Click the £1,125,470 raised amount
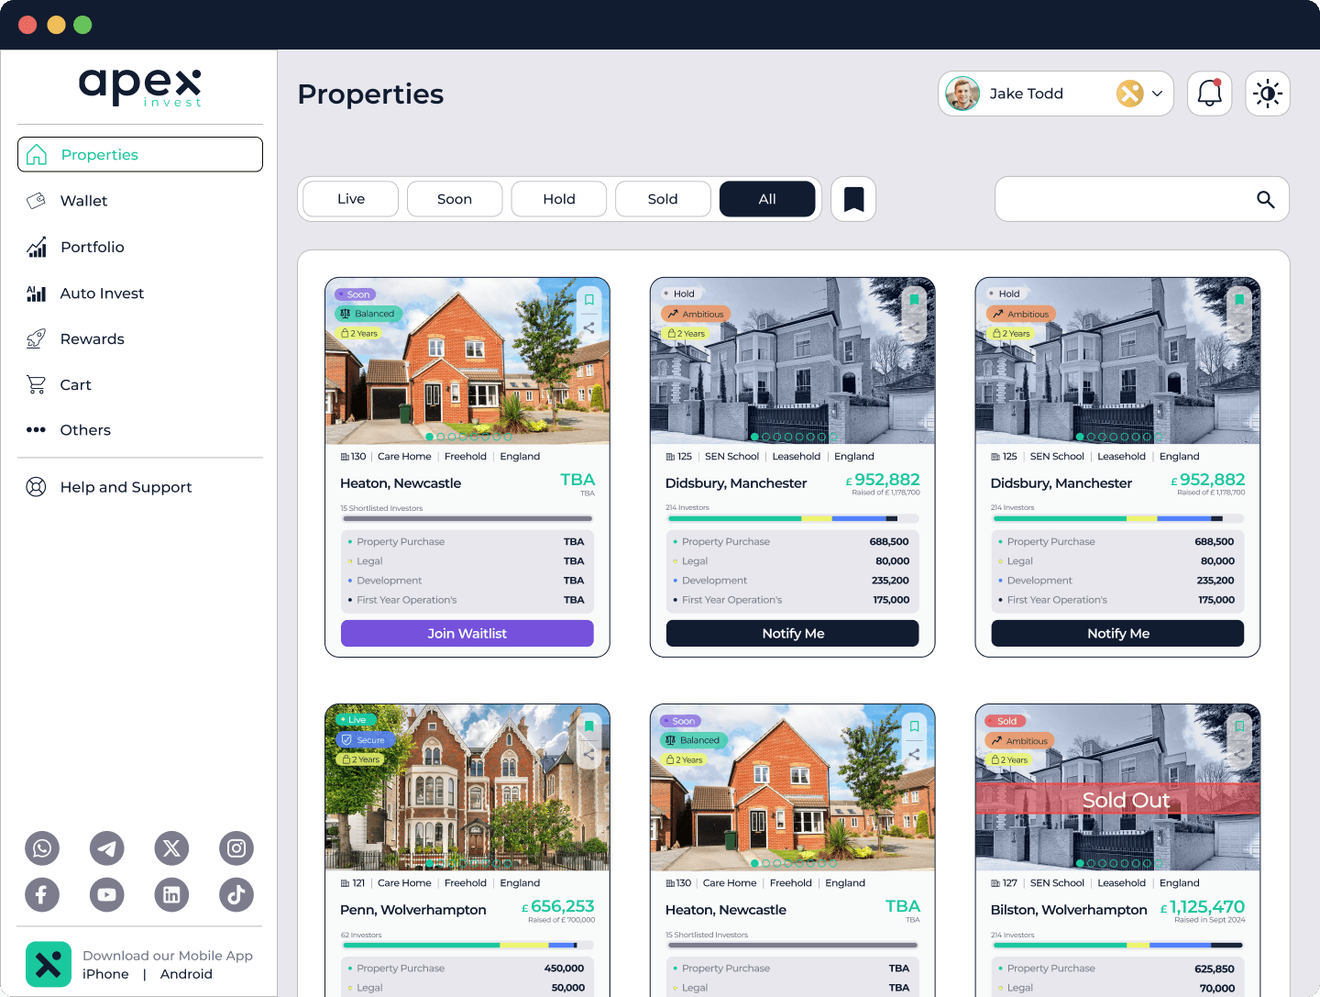This screenshot has height=997, width=1320. click(x=1203, y=906)
